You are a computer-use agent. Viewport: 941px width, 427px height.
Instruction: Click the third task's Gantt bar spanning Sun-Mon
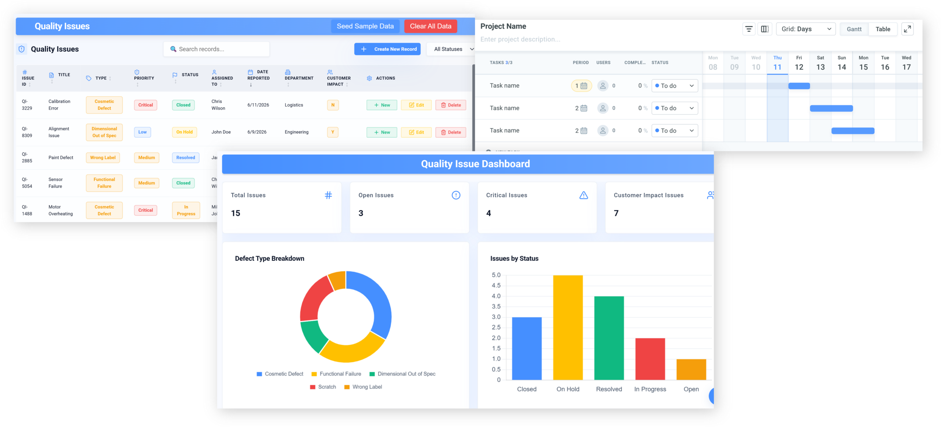[853, 131]
